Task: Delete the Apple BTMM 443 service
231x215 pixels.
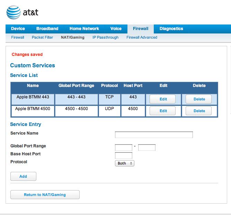Action: click(x=198, y=99)
